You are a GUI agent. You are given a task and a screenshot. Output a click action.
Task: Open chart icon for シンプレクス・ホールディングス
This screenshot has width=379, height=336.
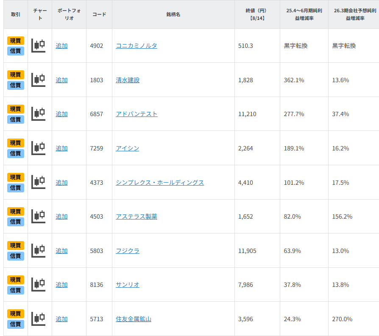(x=39, y=182)
